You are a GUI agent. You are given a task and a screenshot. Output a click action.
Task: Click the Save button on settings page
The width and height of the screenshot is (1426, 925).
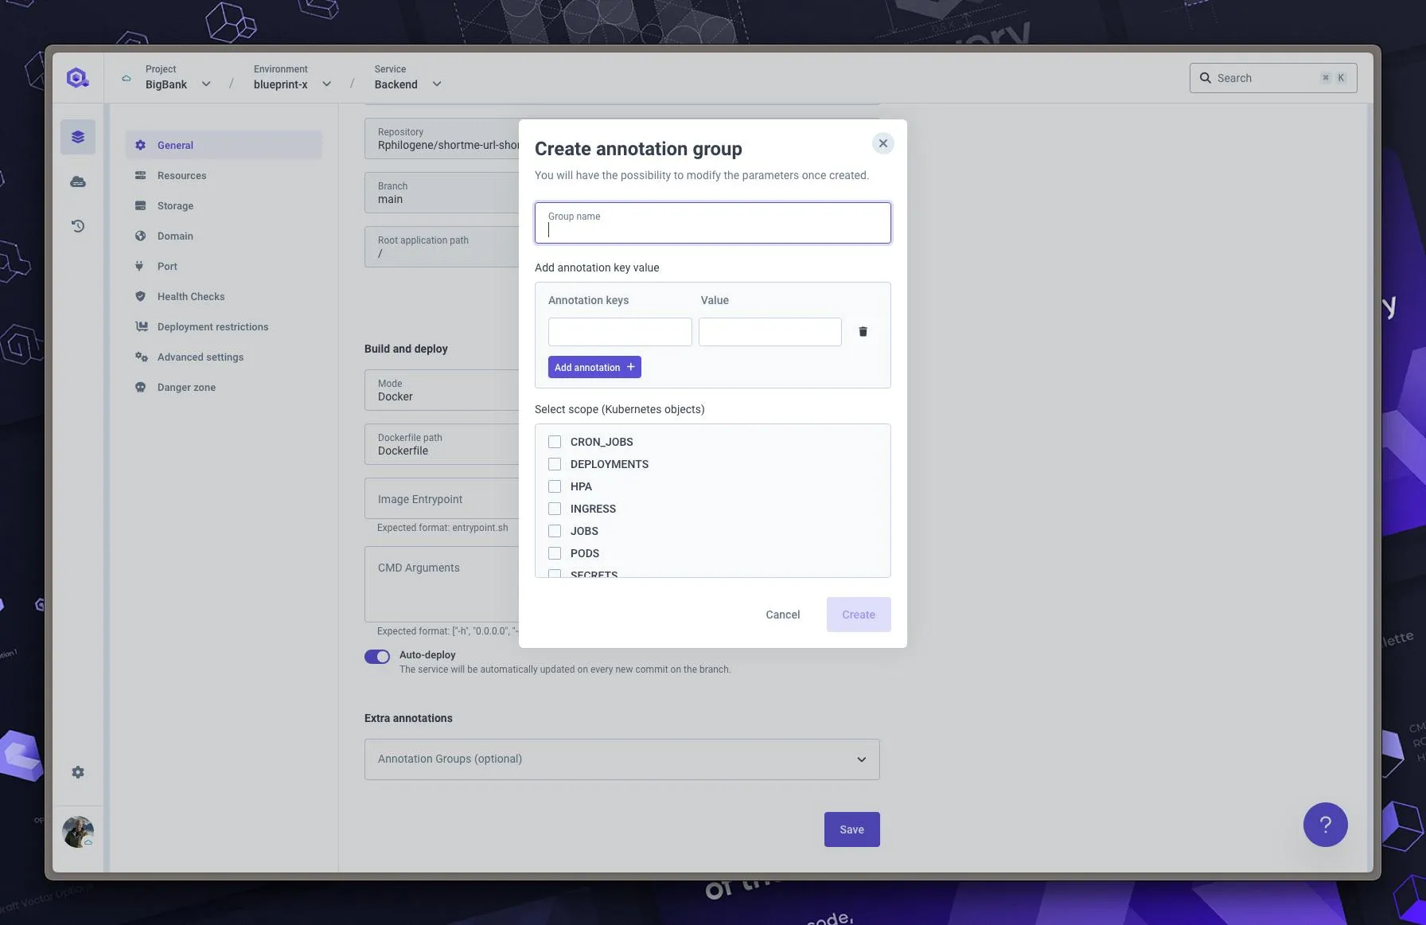coord(851,829)
